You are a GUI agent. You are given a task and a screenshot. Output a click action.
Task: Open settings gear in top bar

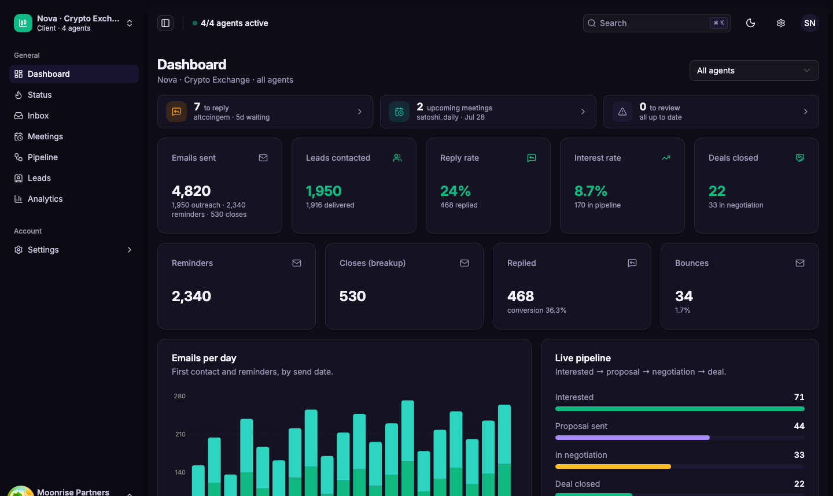781,23
